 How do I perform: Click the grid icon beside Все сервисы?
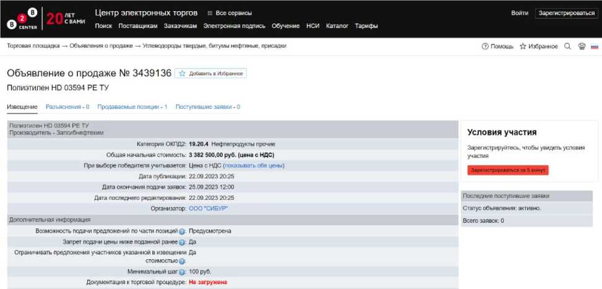point(210,13)
